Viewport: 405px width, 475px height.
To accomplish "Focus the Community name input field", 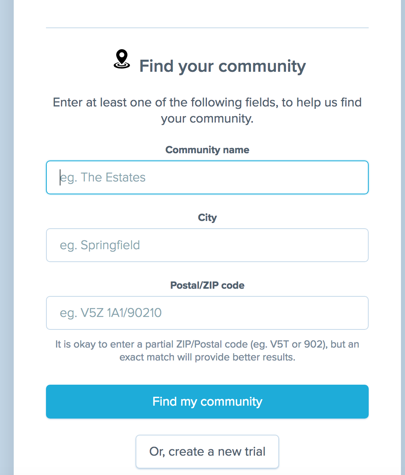I will pos(242,177).
